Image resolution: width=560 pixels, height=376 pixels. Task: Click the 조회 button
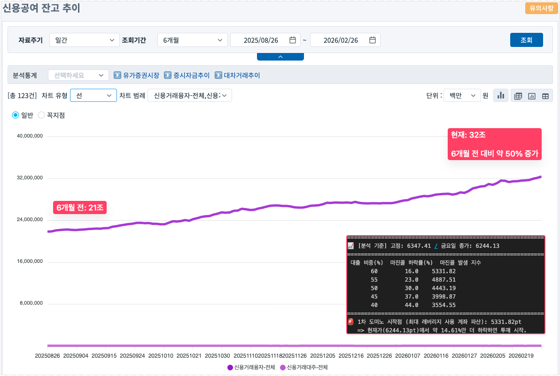tap(526, 40)
